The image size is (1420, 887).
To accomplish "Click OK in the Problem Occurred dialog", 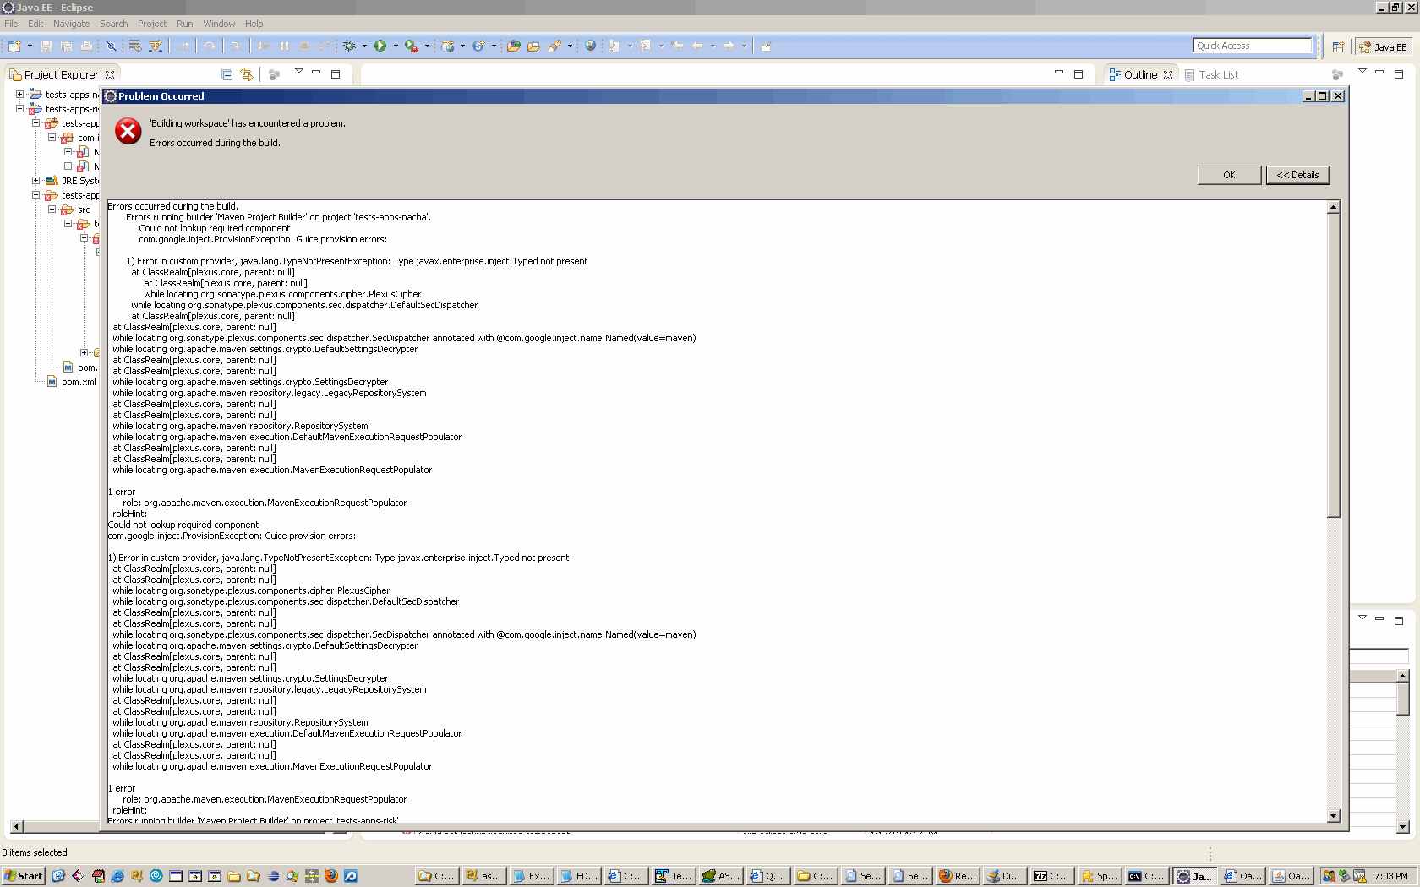I will pos(1229,175).
